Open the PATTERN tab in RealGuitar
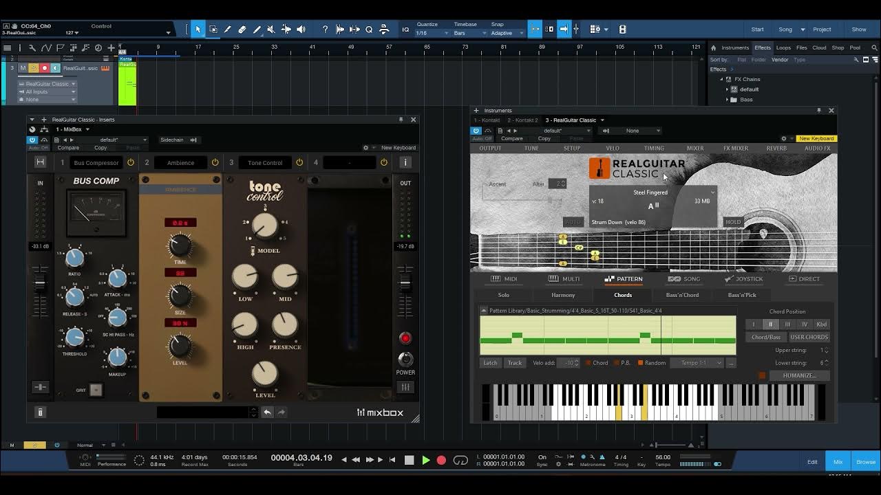Screen dimensions: 881x495 pos(624,279)
